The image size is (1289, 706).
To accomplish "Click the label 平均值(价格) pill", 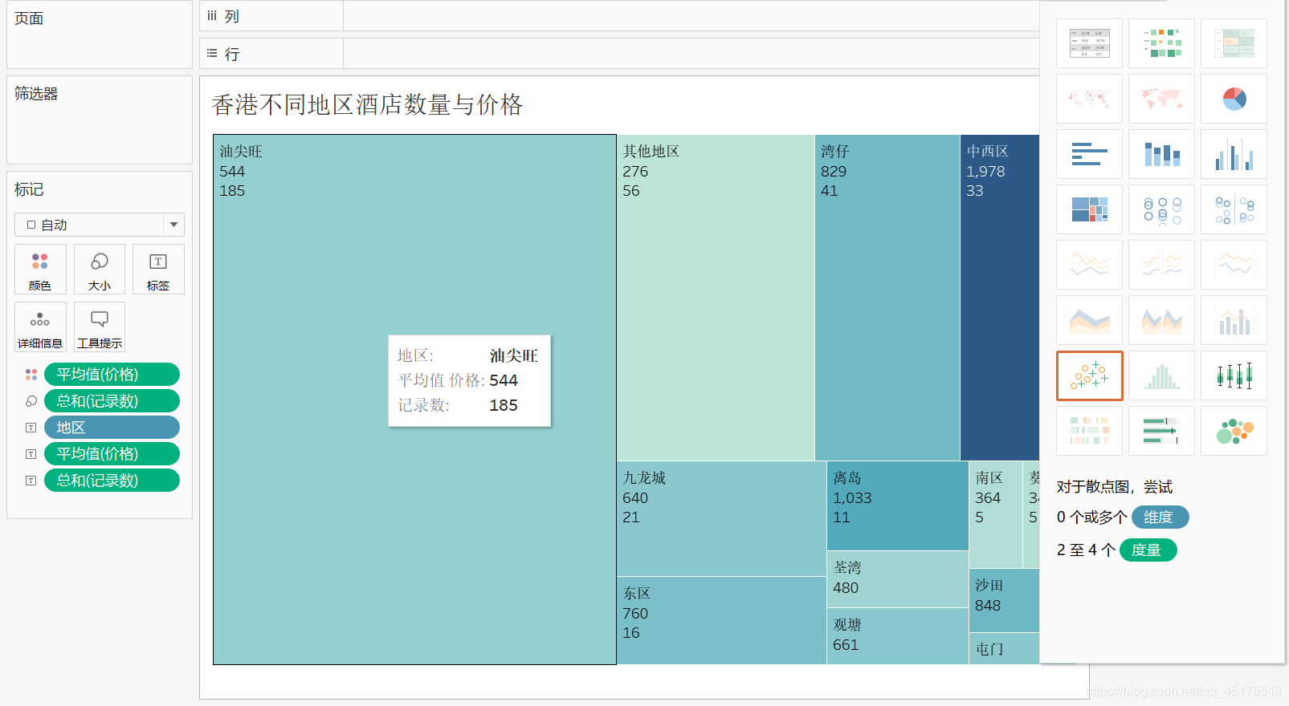I will pyautogui.click(x=112, y=454).
